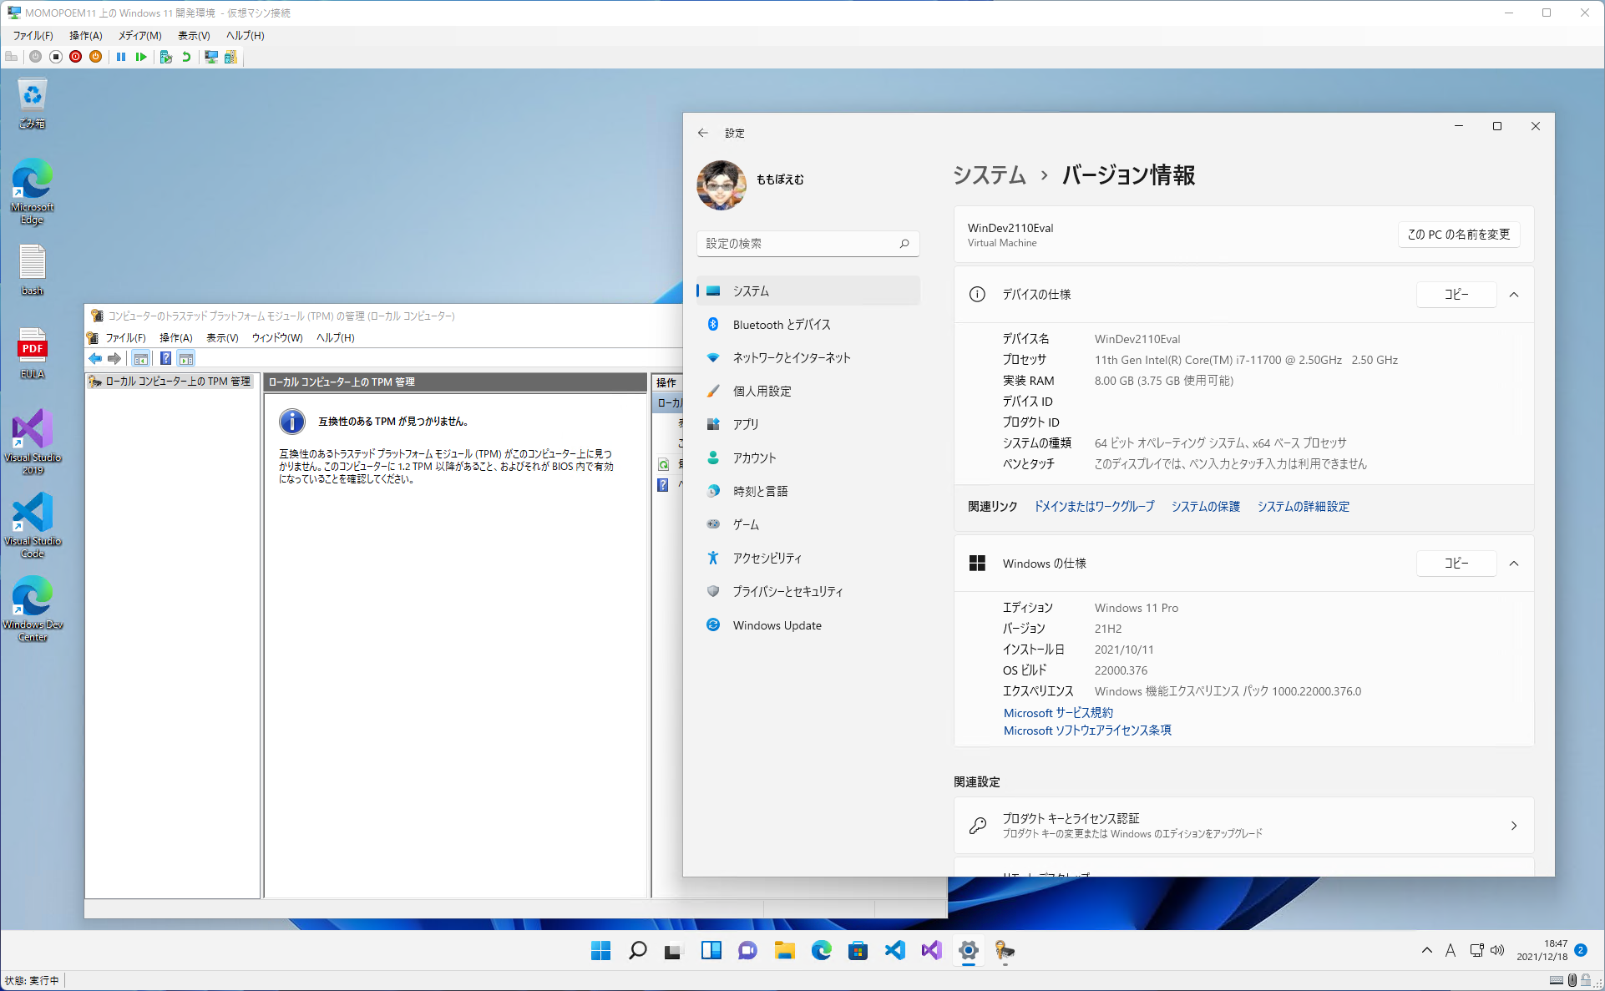The image size is (1605, 991).
Task: Open Windows Update in Settings sidebar
Action: 808,624
